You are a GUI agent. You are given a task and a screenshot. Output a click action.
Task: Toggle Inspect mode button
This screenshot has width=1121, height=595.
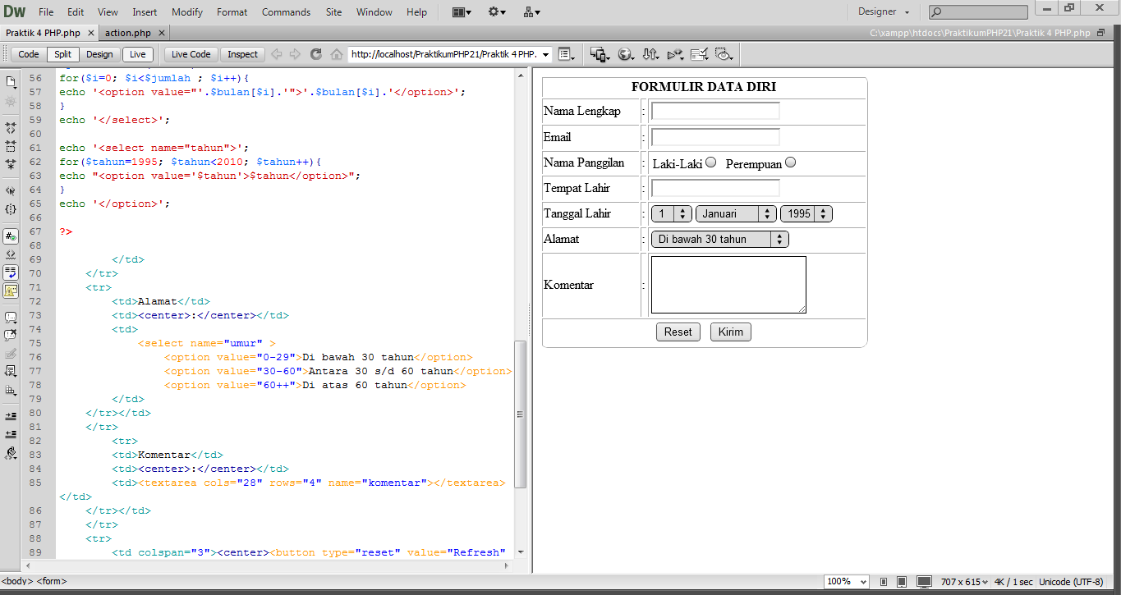242,54
